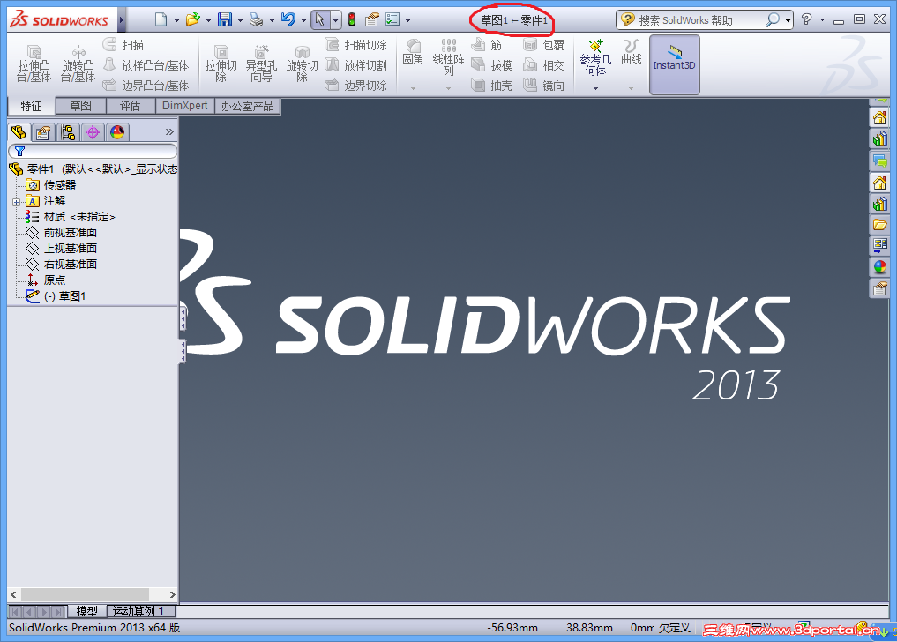Screen dimensions: 897x642
Task: Select 上视基准面 in feature tree
Action: pyautogui.click(x=71, y=249)
